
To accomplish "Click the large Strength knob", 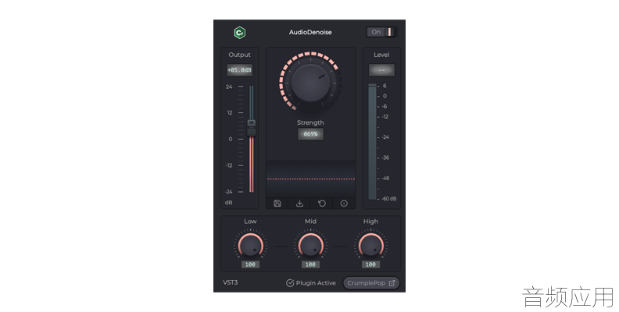I will tap(310, 83).
